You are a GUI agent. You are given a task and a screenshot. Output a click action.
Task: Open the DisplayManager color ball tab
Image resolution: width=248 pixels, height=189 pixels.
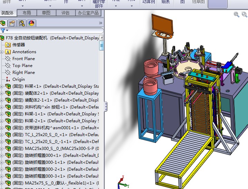(31, 23)
